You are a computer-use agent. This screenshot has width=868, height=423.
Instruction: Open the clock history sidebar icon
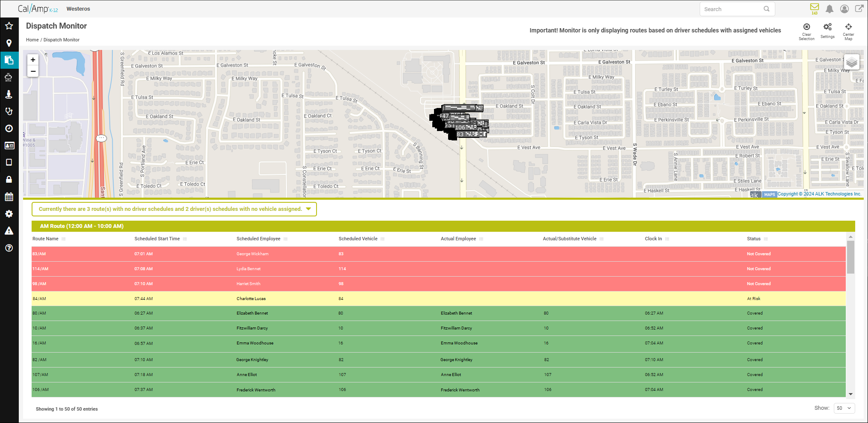[x=9, y=128]
